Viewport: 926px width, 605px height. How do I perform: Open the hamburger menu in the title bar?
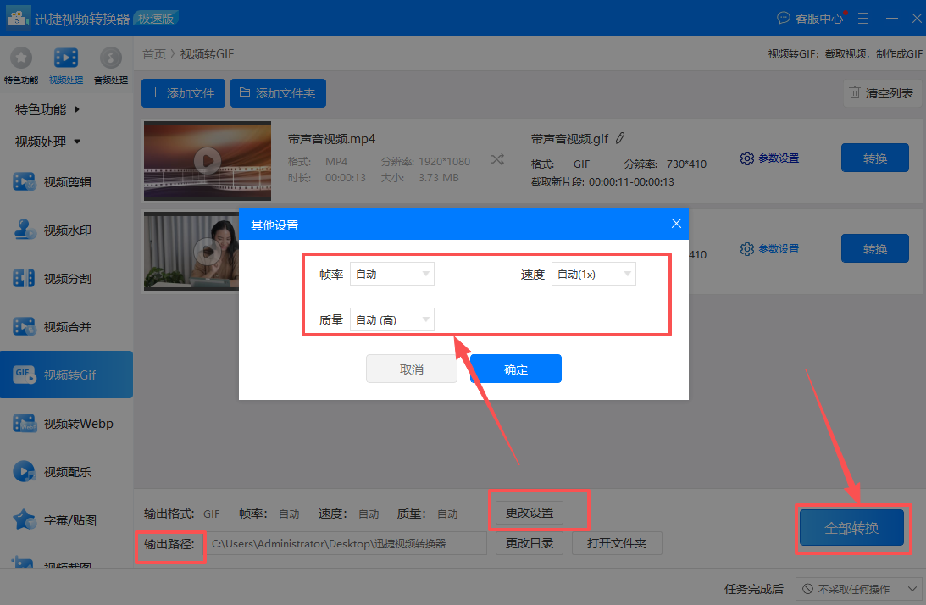click(862, 18)
